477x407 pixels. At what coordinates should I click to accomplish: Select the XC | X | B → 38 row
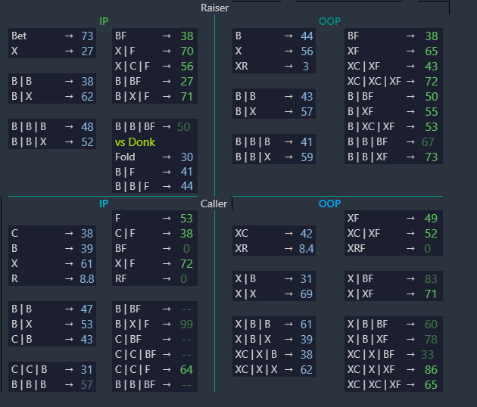(x=274, y=354)
